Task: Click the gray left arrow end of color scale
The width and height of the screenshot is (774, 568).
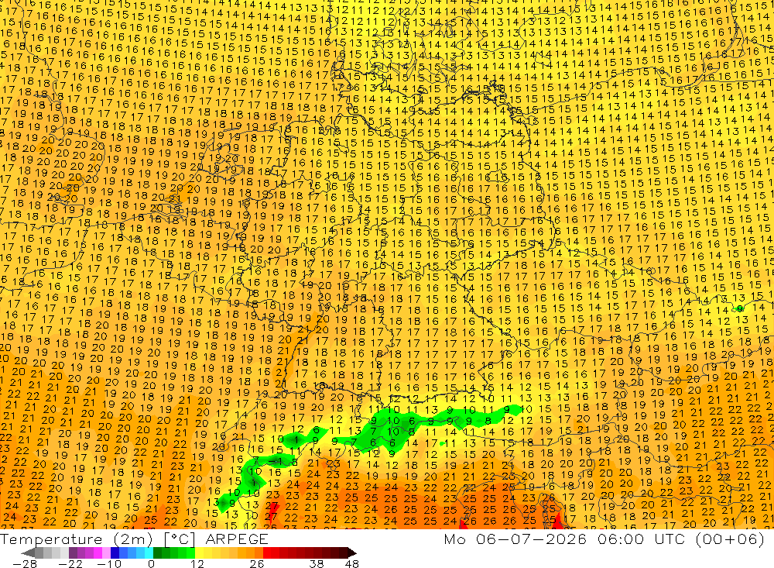Action: [x=28, y=553]
